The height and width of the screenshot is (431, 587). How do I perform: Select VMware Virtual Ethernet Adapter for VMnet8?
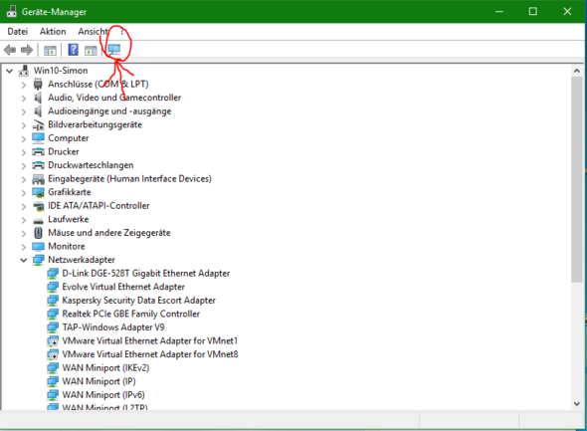click(x=150, y=354)
